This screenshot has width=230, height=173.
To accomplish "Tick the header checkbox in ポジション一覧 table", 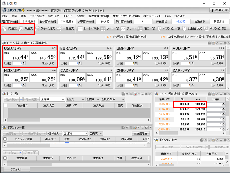I will click(6, 139).
